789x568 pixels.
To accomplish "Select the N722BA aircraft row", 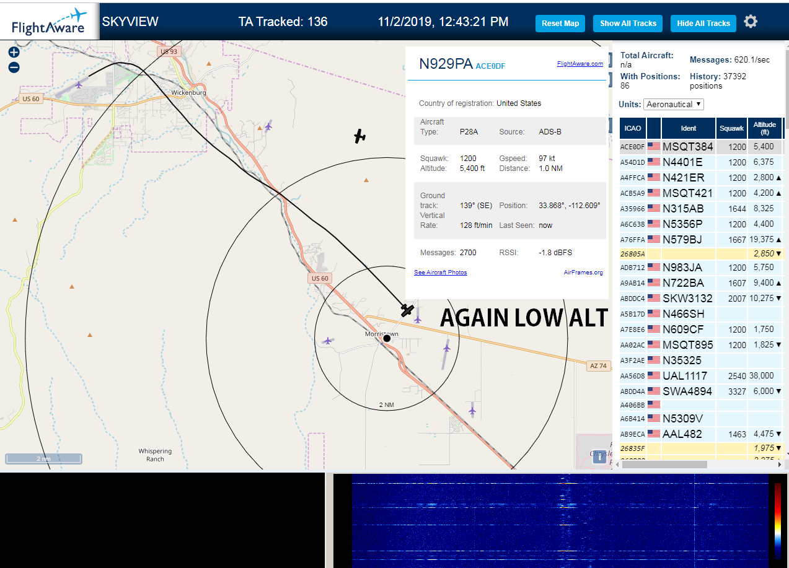I will tap(701, 283).
